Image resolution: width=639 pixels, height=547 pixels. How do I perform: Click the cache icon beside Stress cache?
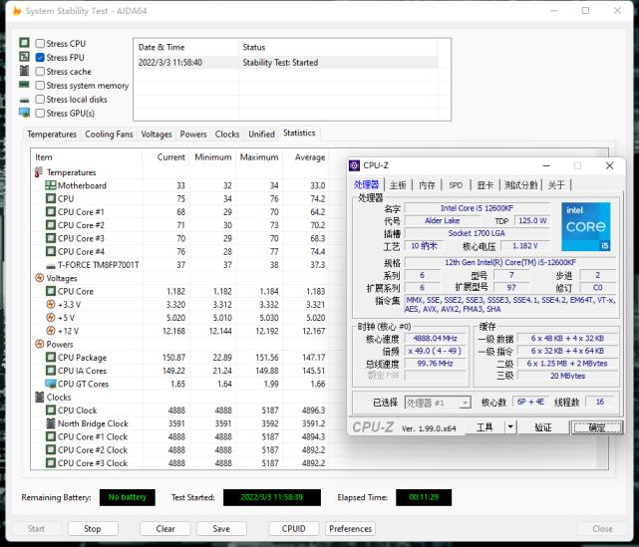(x=25, y=71)
